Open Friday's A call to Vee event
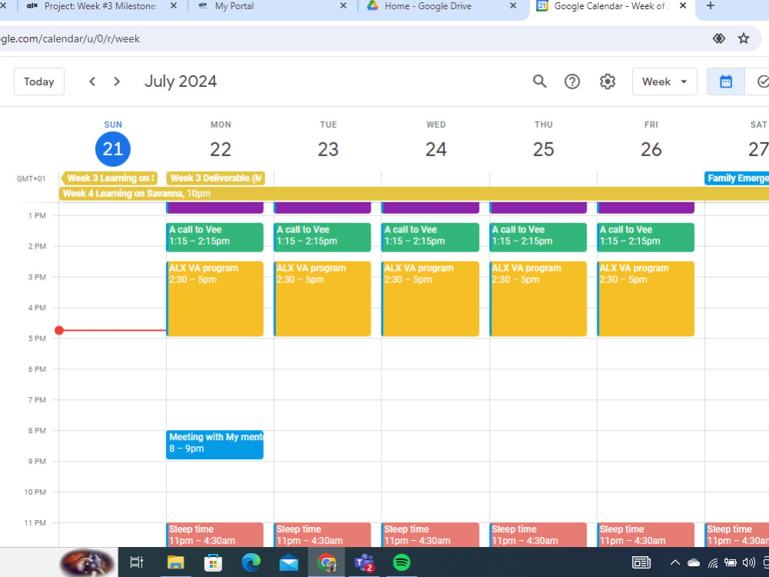769x577 pixels. [645, 237]
